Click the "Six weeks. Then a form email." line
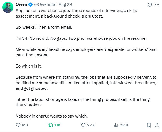The height and width of the screenshot is (132, 162). pyautogui.click(x=44, y=27)
